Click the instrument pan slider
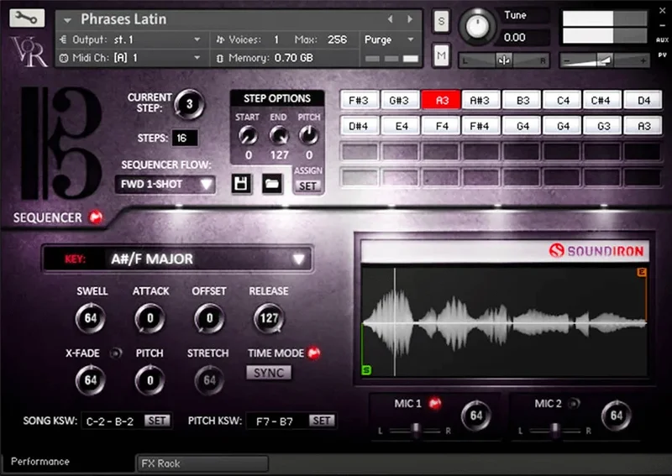 (504, 60)
